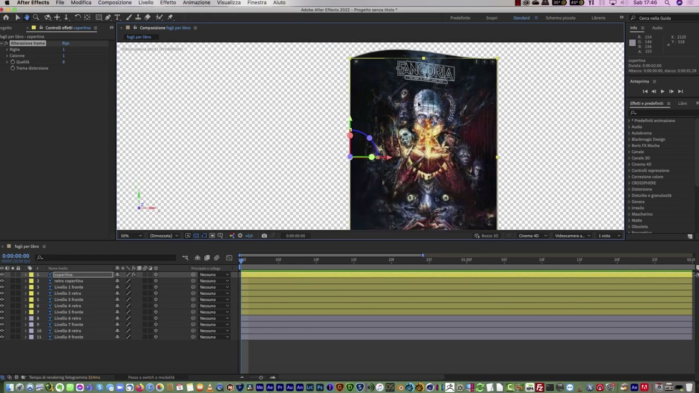Screen dimensions: 699x393
Task: Choose the Clone Stamp tool
Action: point(138,17)
